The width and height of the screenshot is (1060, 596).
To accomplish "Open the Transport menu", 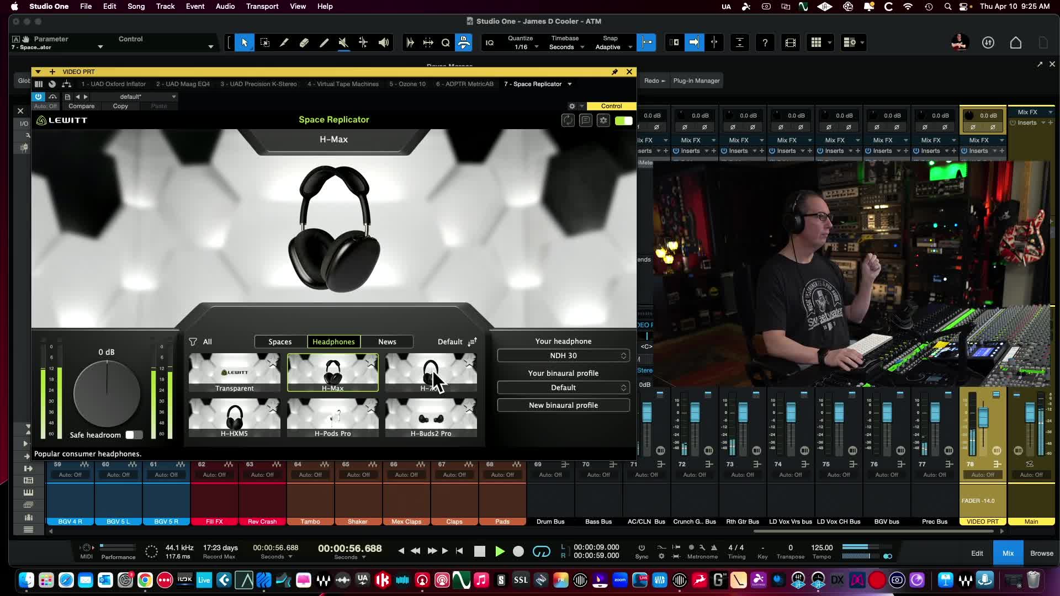I will (x=262, y=7).
